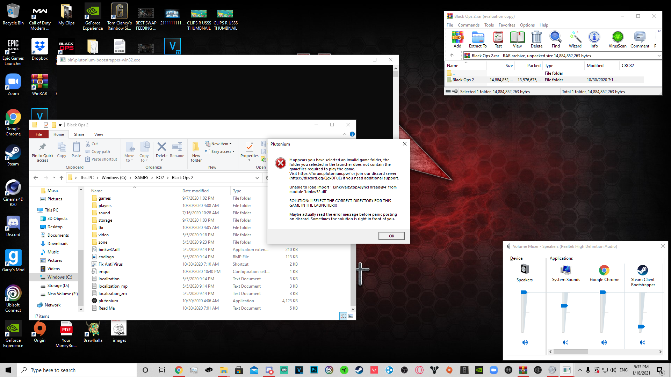Click the Find icon in WinRAR
671x377 pixels.
tap(556, 39)
